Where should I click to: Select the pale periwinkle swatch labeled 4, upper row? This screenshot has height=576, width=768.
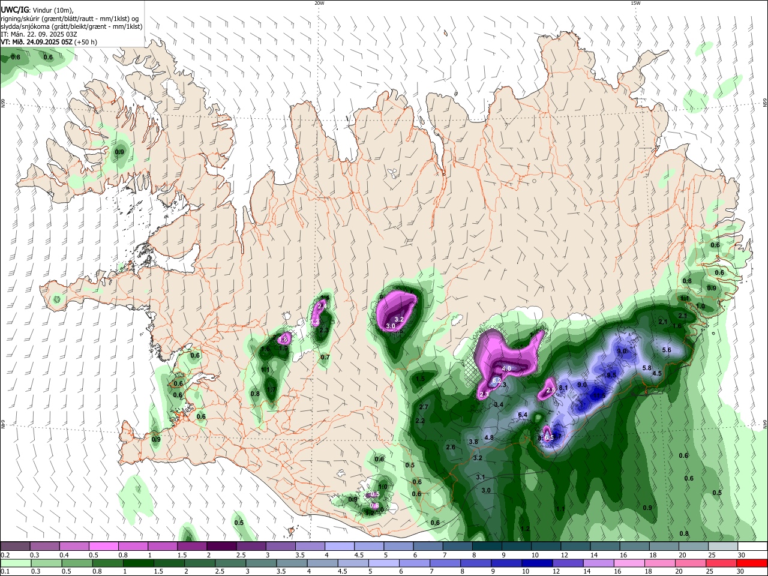[340, 546]
